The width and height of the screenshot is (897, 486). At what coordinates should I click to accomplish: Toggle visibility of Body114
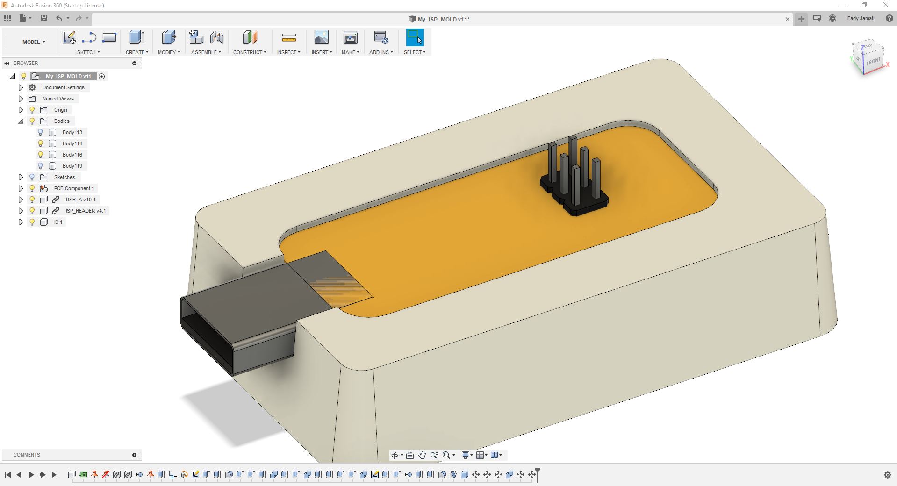tap(41, 143)
